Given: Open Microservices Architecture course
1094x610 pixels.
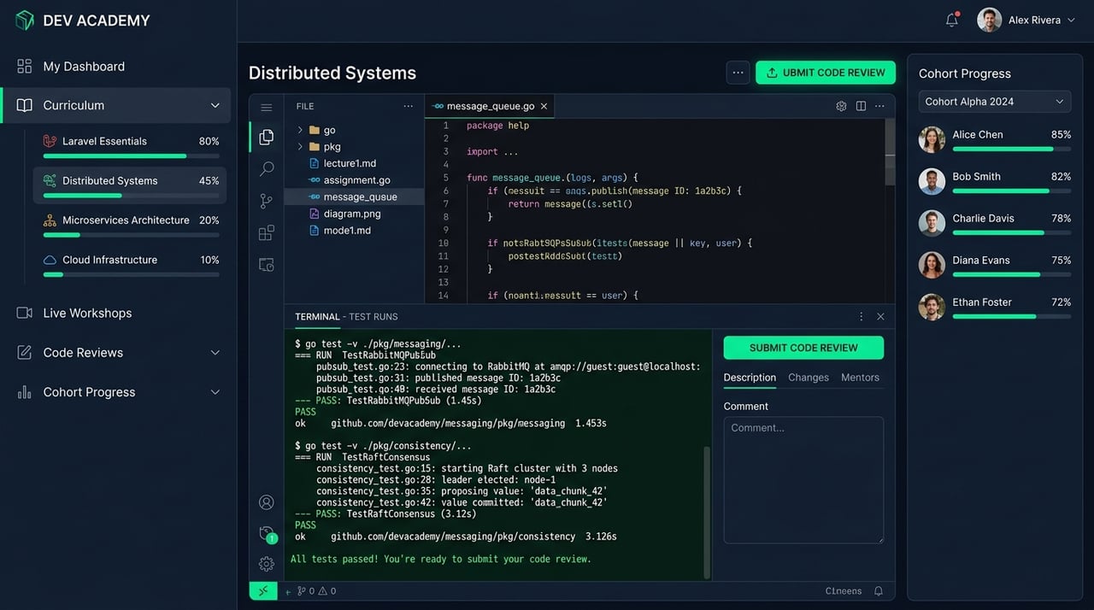Looking at the screenshot, I should pyautogui.click(x=130, y=224).
